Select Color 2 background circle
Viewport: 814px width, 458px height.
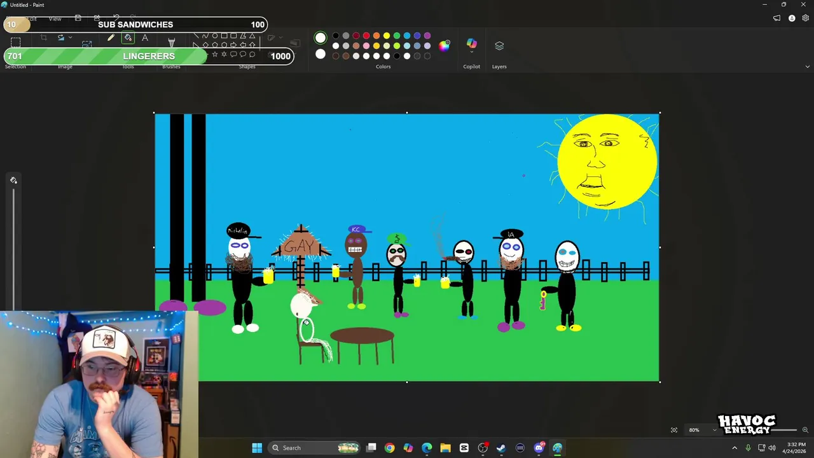[321, 55]
